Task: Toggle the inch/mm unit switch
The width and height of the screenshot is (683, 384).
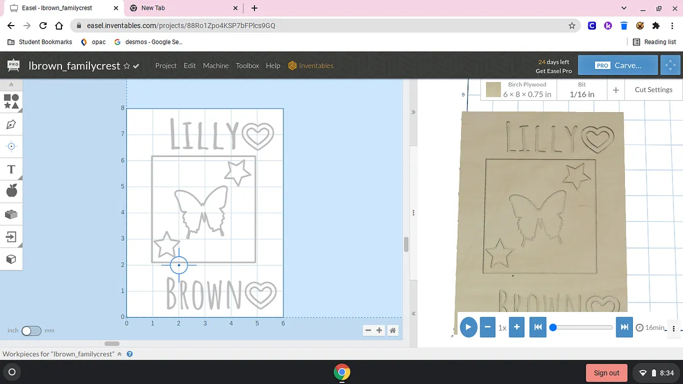Action: coord(31,331)
